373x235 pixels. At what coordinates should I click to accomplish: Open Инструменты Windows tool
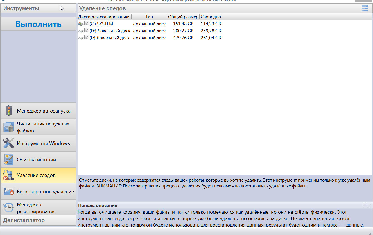click(x=38, y=143)
